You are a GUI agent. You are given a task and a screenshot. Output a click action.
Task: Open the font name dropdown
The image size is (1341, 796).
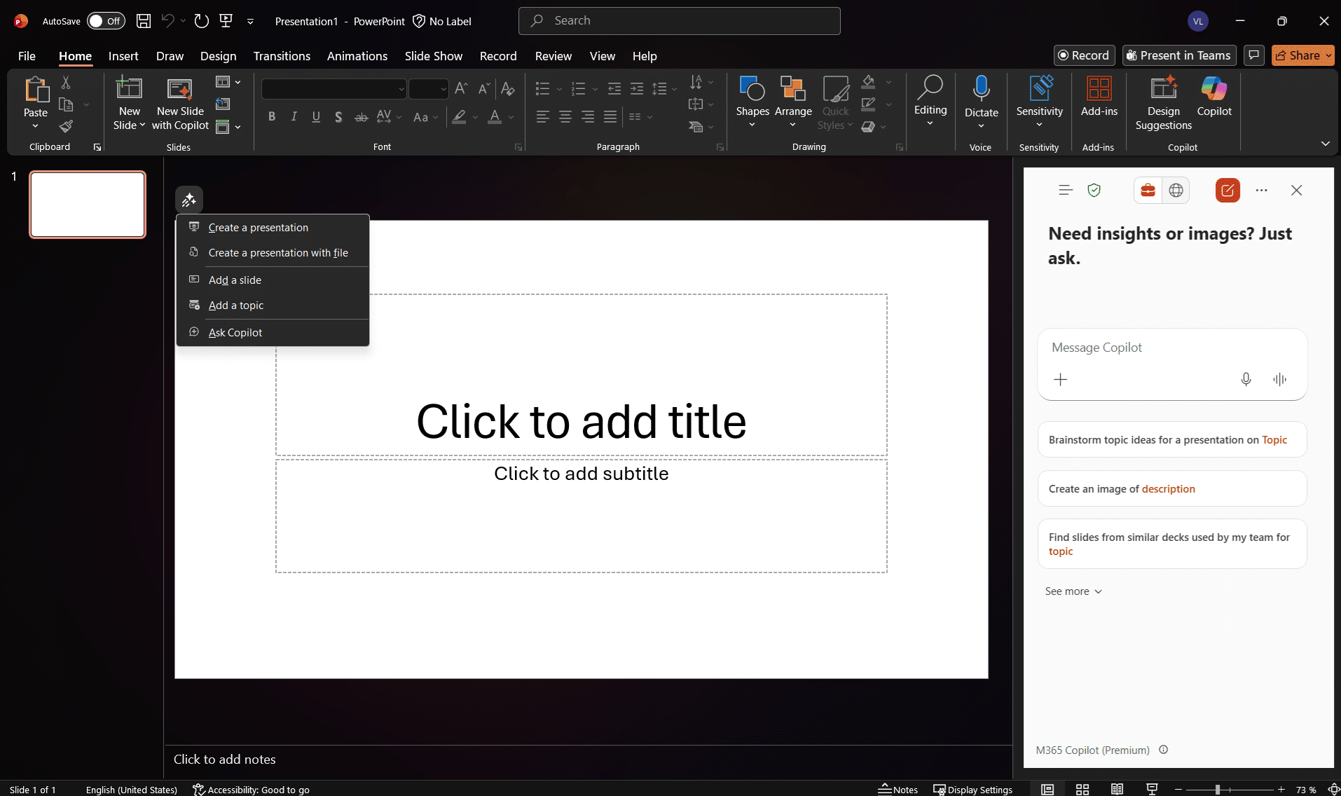[x=401, y=90]
